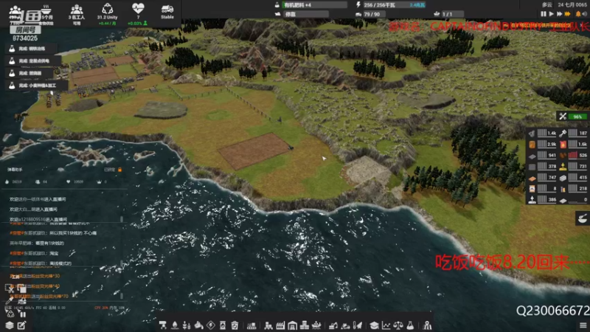Image resolution: width=590 pixels, height=332 pixels.
Task: Select the low-stock resource showing 526
Action: tap(574, 155)
